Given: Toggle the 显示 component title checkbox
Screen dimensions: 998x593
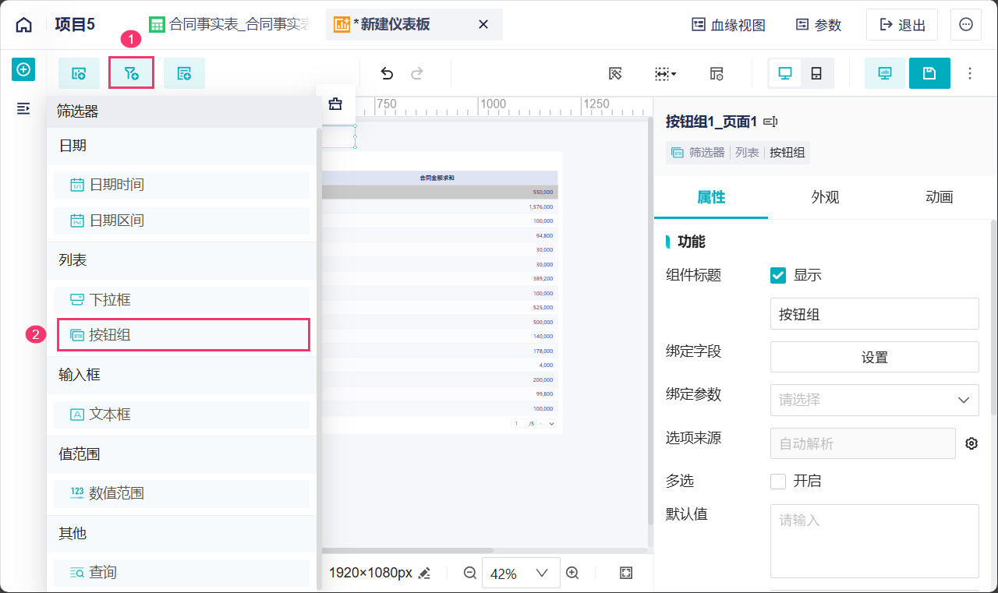Looking at the screenshot, I should [778, 275].
